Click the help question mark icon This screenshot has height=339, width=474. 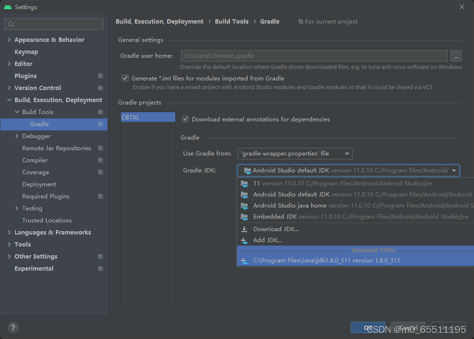click(13, 327)
